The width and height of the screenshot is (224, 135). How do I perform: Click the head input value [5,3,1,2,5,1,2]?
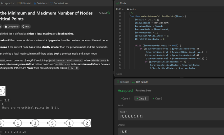132,116
